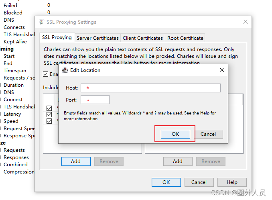
Task: Toggle the Enable SSL Proxying checkbox
Action: [x=46, y=74]
